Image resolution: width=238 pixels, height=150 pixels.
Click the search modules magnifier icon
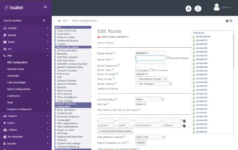(x=44, y=21)
